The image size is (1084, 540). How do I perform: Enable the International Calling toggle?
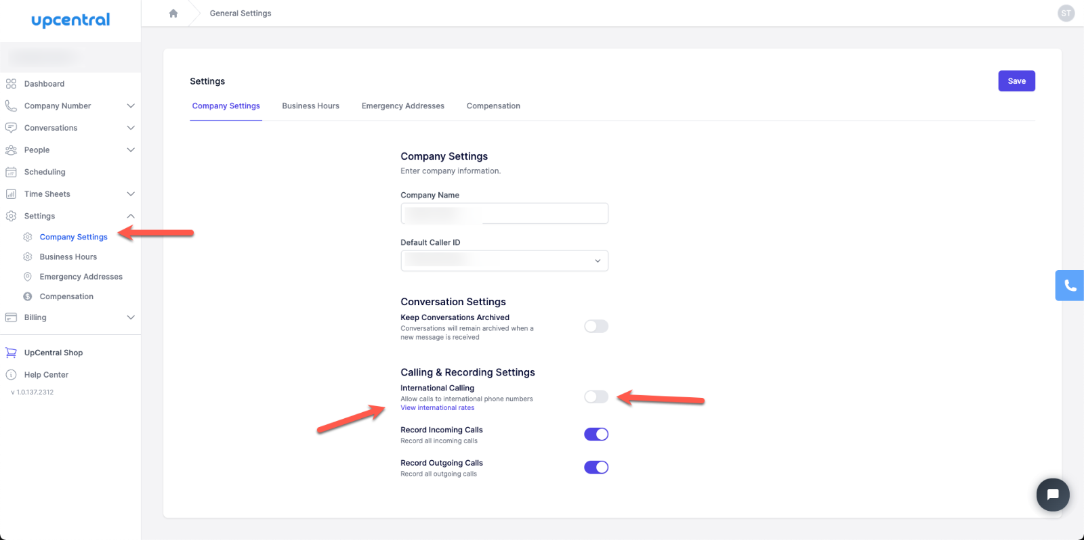coord(596,397)
